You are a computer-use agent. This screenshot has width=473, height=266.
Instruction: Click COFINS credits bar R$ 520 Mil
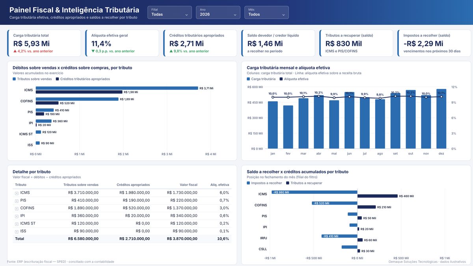click(x=47, y=103)
